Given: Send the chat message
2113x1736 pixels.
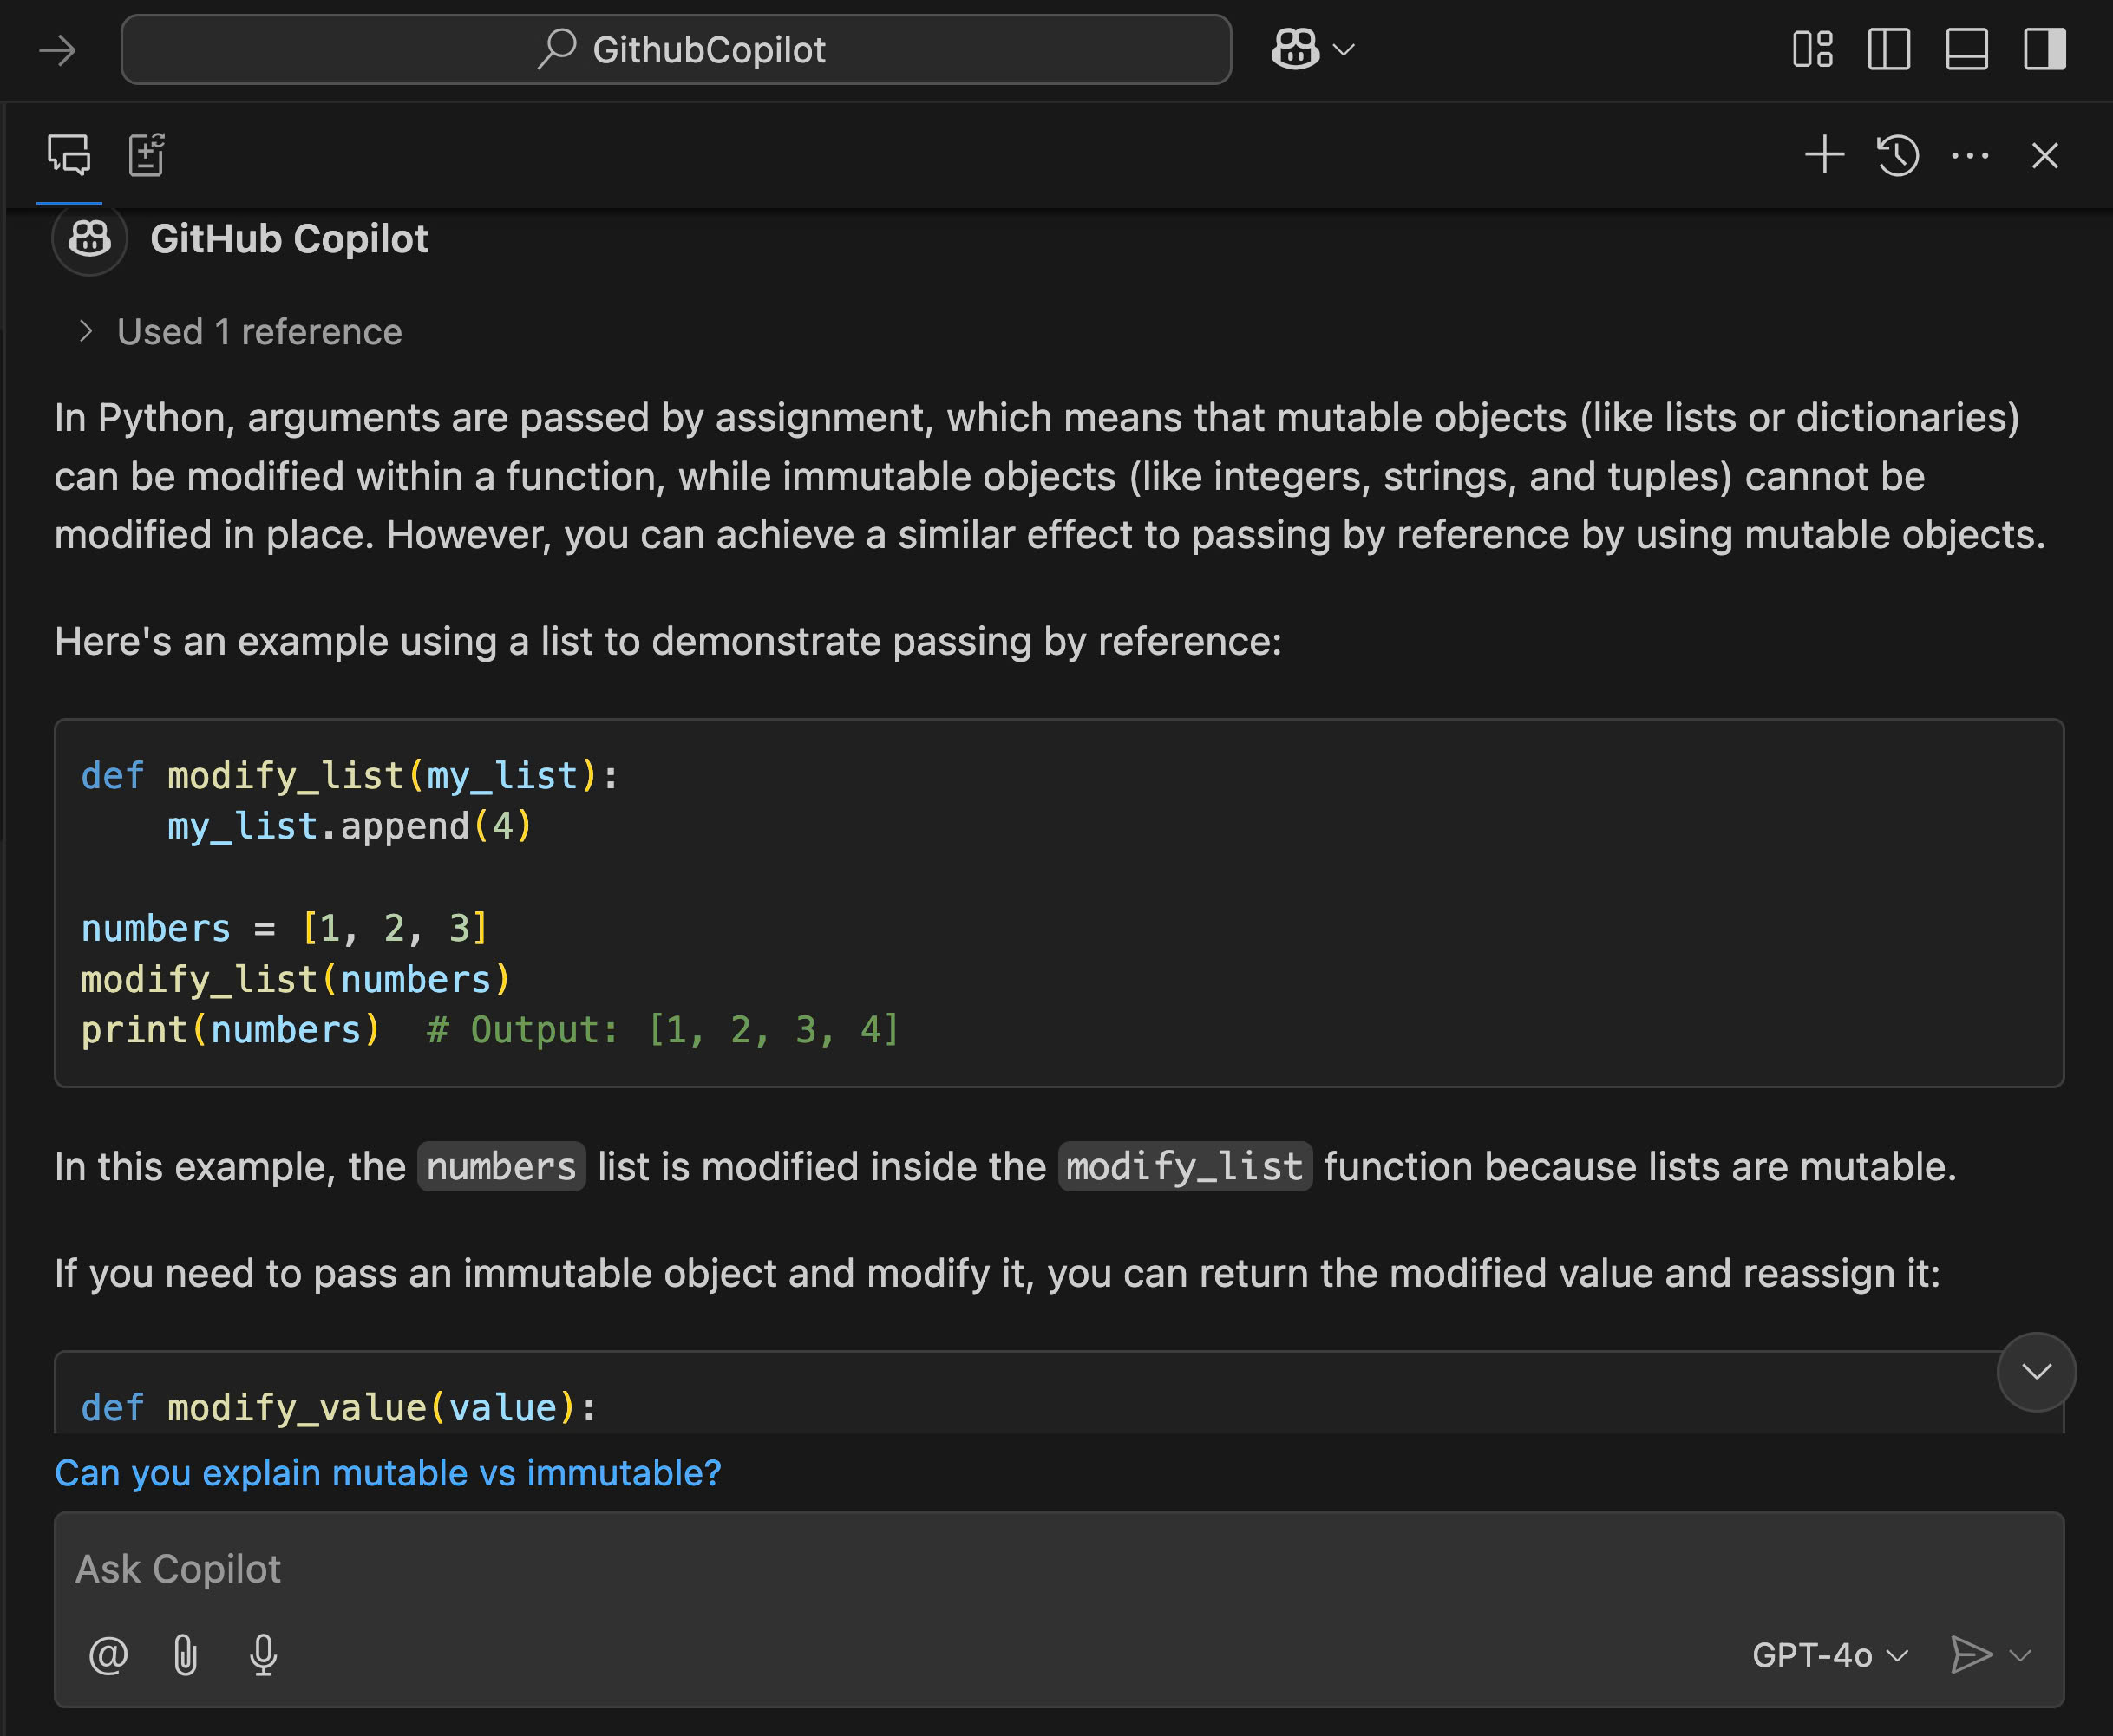Looking at the screenshot, I should [x=1970, y=1654].
